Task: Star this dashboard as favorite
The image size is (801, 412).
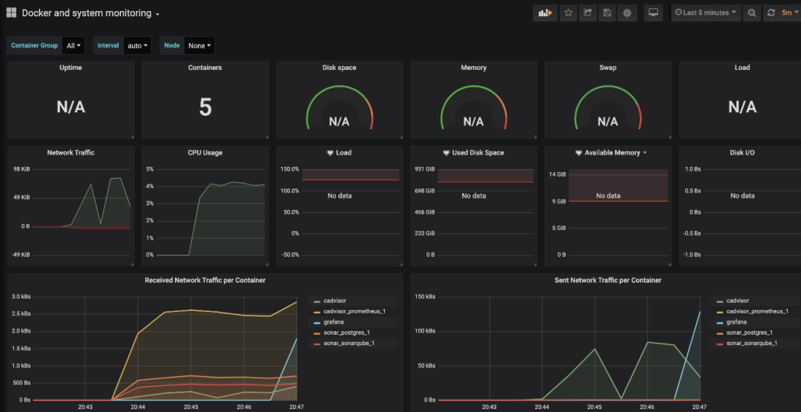Action: (568, 13)
